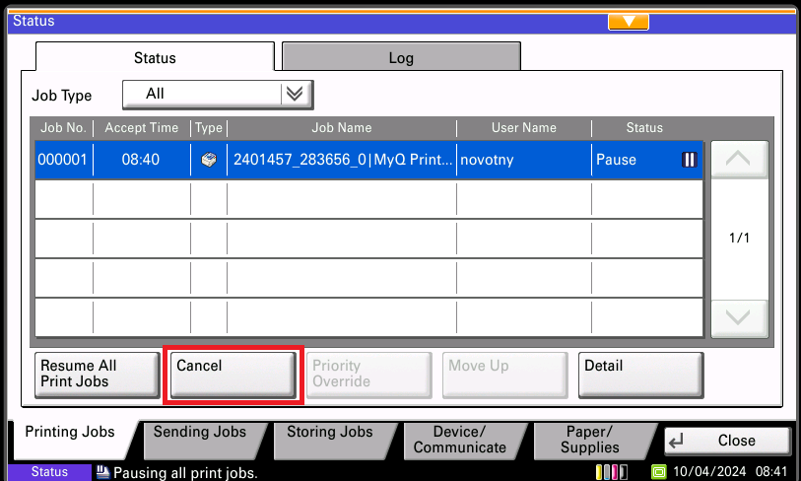
Task: Expand Job Type list via double-chevron arrow
Action: pos(295,95)
